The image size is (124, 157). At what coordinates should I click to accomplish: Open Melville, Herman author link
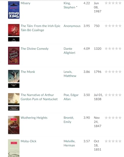pyautogui.click(x=69, y=143)
